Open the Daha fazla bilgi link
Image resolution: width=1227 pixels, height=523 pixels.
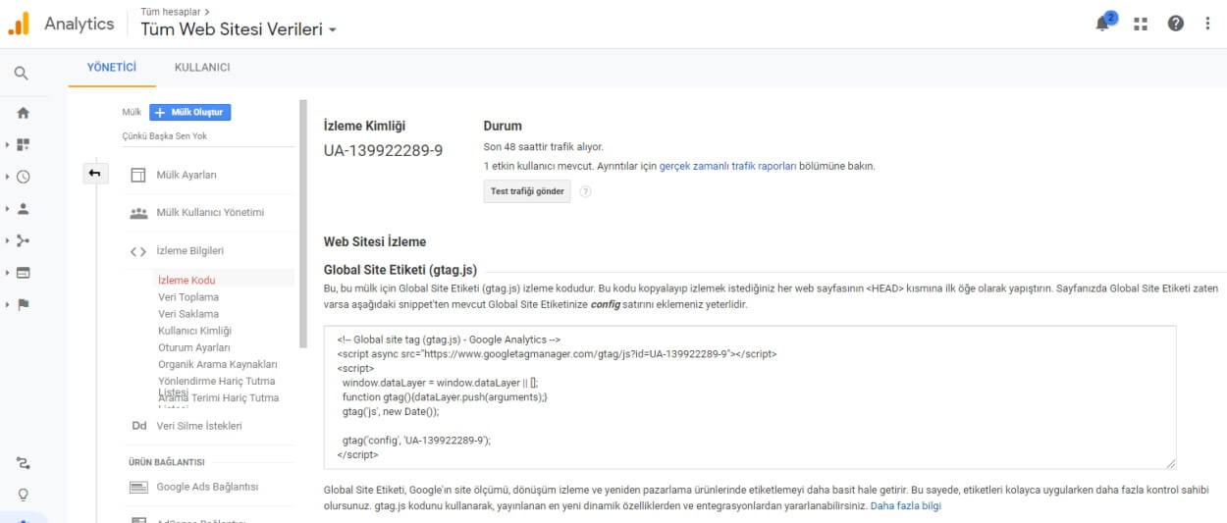[x=906, y=506]
